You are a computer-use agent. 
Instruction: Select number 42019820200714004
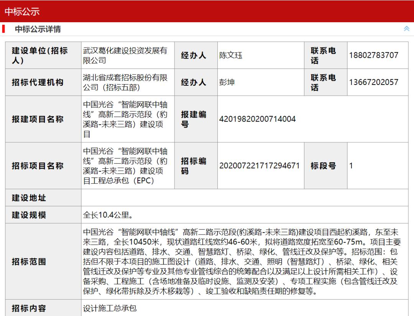[x=258, y=119]
